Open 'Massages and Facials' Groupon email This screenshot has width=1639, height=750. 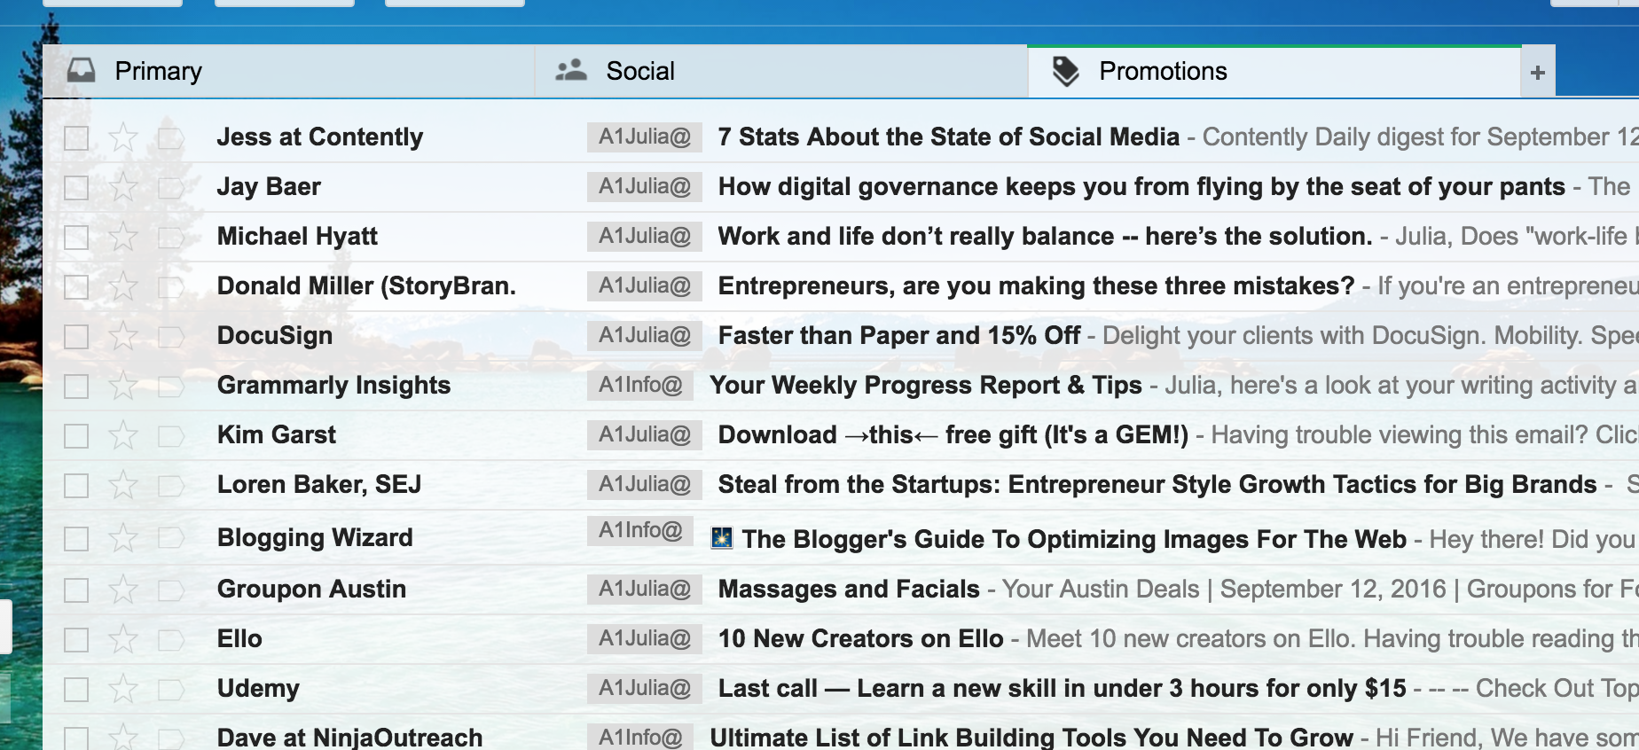pos(849,590)
